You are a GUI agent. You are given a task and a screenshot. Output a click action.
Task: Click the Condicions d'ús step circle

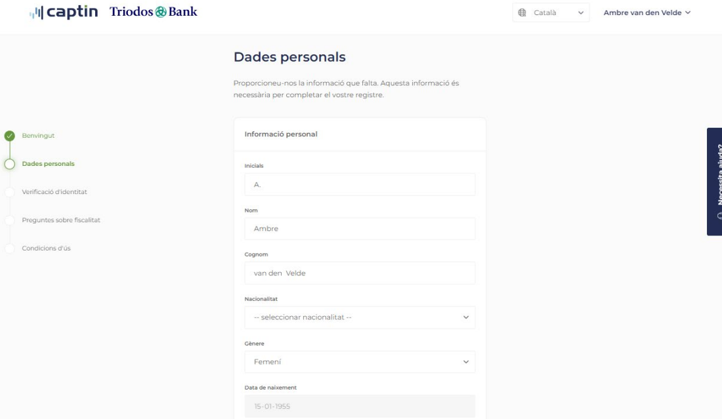(10, 249)
